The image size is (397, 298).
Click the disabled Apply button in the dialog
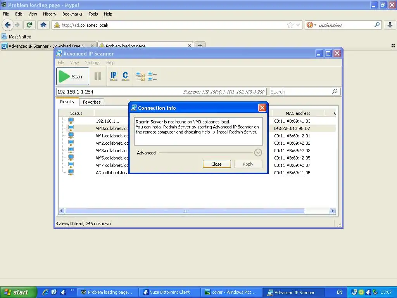248,164
